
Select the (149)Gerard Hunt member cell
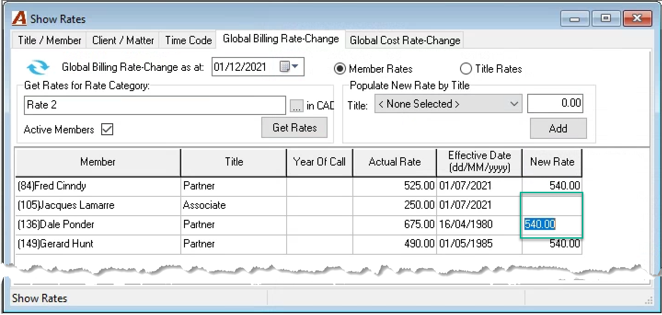(x=98, y=244)
